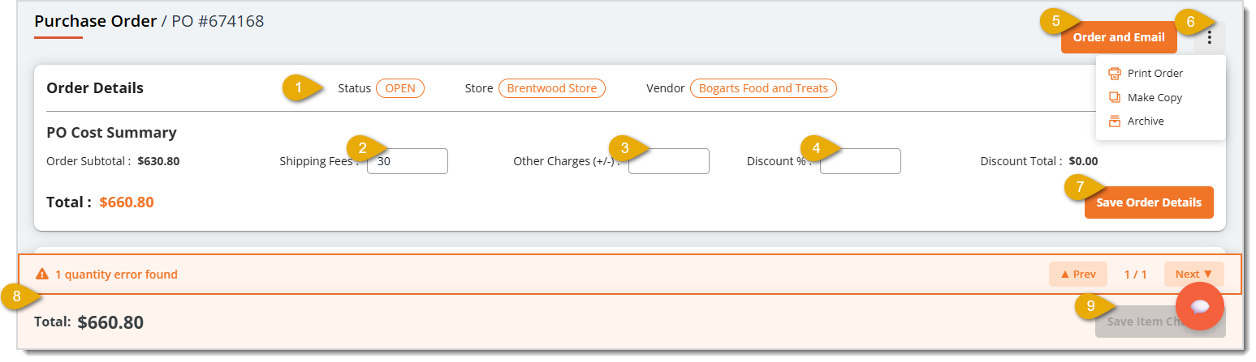Focus the Shipping Fees input field
This screenshot has height=362, width=1256.
[408, 161]
